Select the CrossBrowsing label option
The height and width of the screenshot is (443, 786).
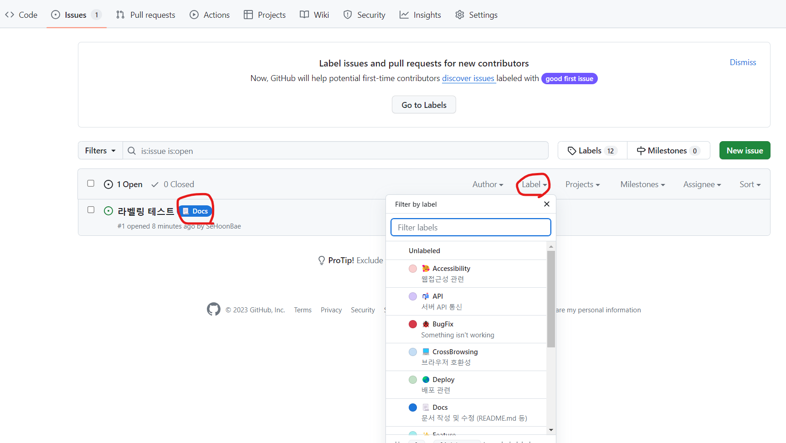466,357
